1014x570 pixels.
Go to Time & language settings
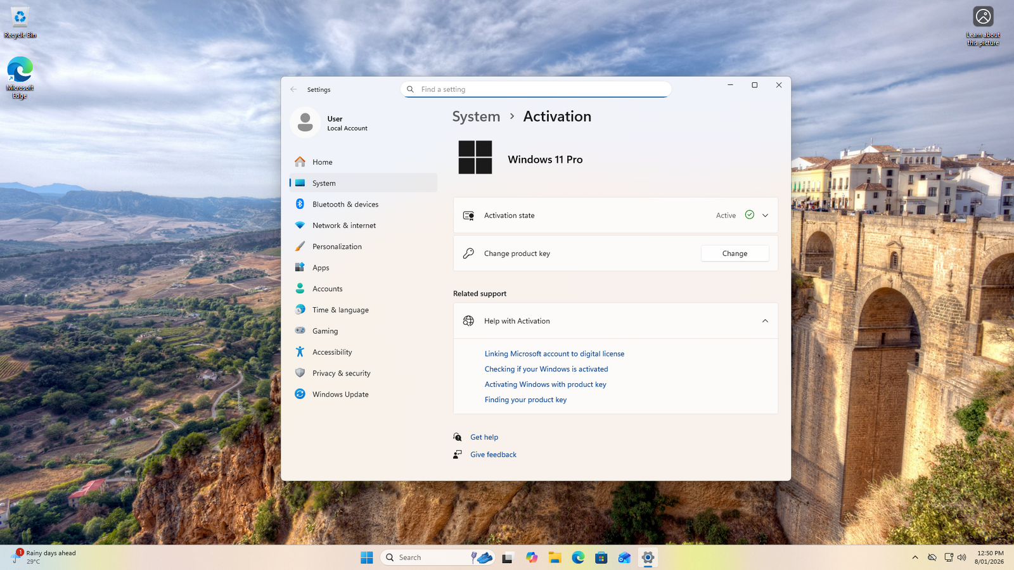tap(340, 310)
